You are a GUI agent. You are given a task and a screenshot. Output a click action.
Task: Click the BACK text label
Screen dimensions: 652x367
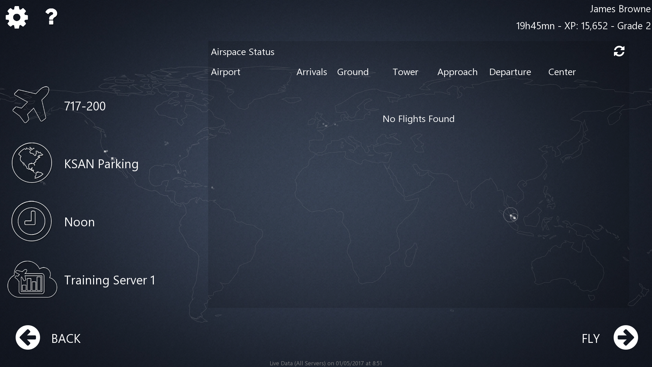click(66, 338)
